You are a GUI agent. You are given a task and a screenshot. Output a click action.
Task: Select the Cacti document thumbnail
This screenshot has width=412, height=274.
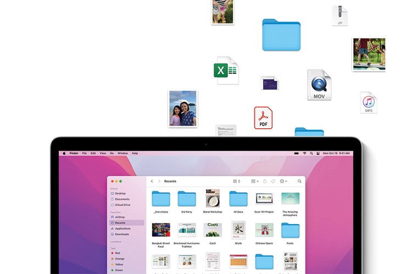tap(212, 230)
